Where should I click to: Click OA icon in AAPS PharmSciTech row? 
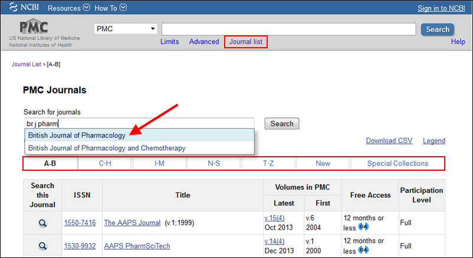click(363, 250)
